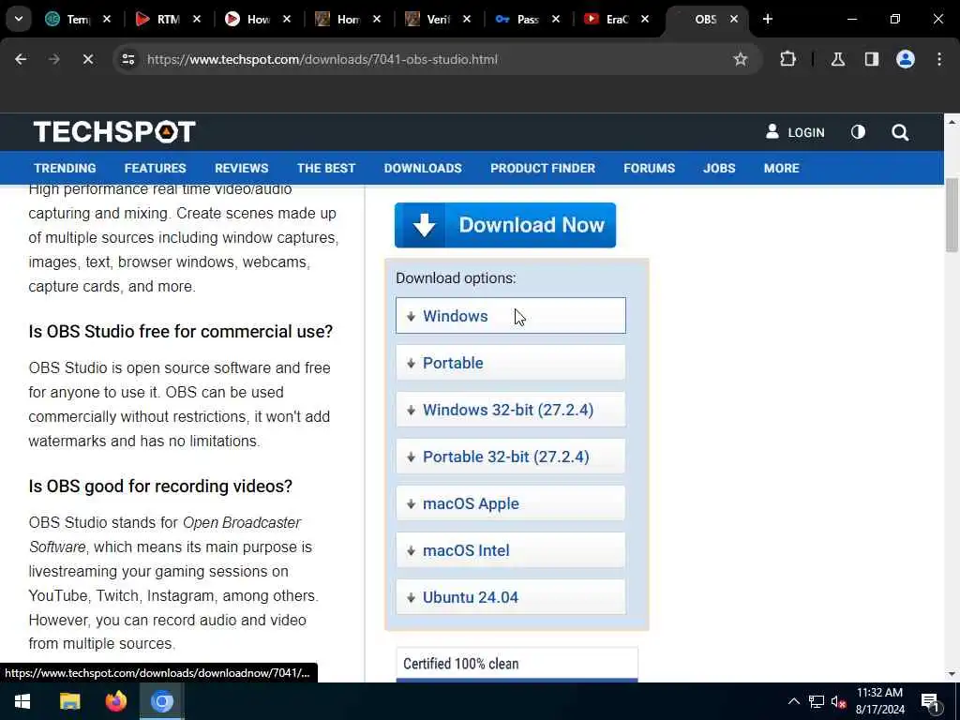Screen dimensions: 960x720
Task: Open Chrome Labs flask icon
Action: [x=837, y=59]
